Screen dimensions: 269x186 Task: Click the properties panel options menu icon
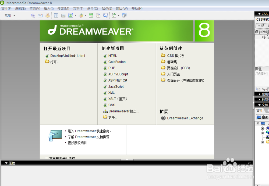click(250, 163)
